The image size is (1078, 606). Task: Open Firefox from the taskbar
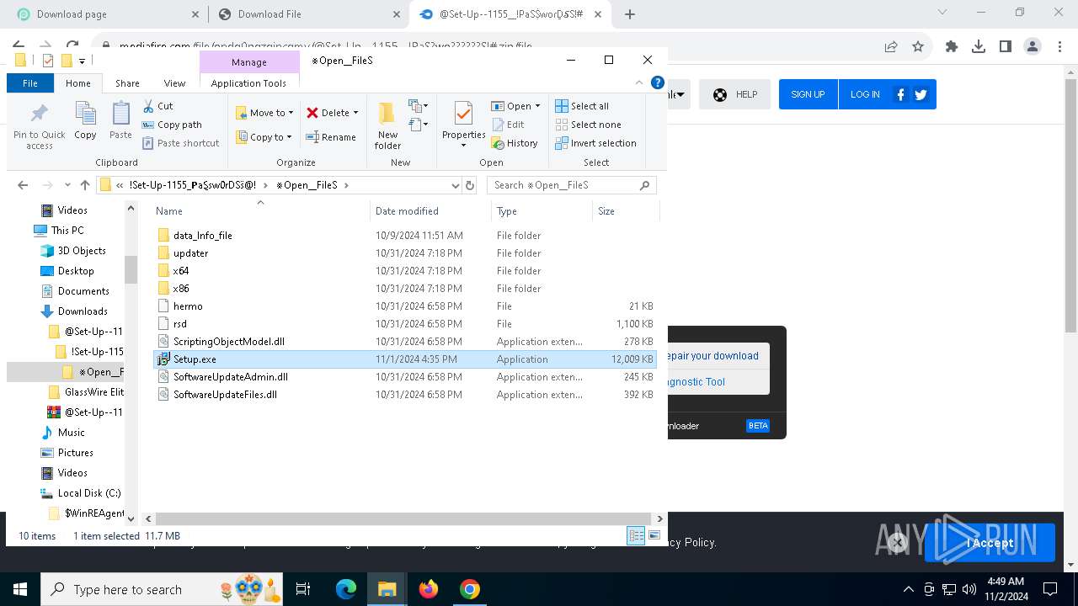[x=429, y=589]
